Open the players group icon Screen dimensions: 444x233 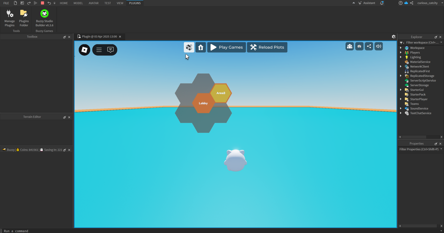[x=350, y=46]
